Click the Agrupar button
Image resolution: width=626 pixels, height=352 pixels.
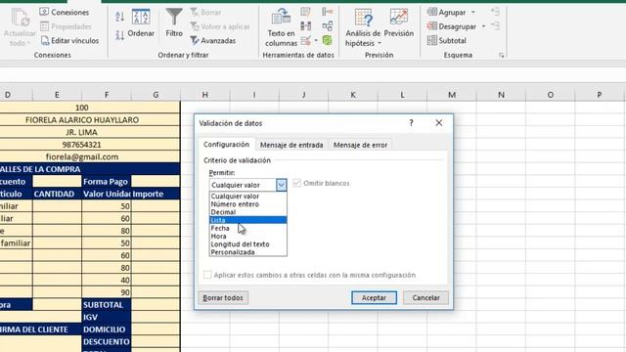coord(446,13)
